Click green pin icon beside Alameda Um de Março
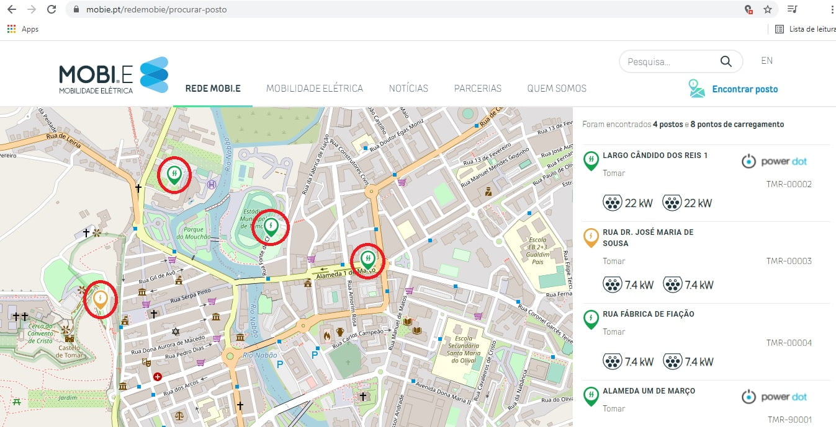Viewport: 836px width, 427px height. (x=591, y=397)
